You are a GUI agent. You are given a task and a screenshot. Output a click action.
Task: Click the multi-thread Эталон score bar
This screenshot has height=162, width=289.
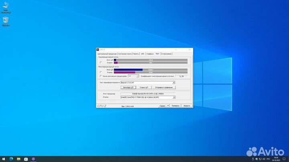click(x=151, y=72)
